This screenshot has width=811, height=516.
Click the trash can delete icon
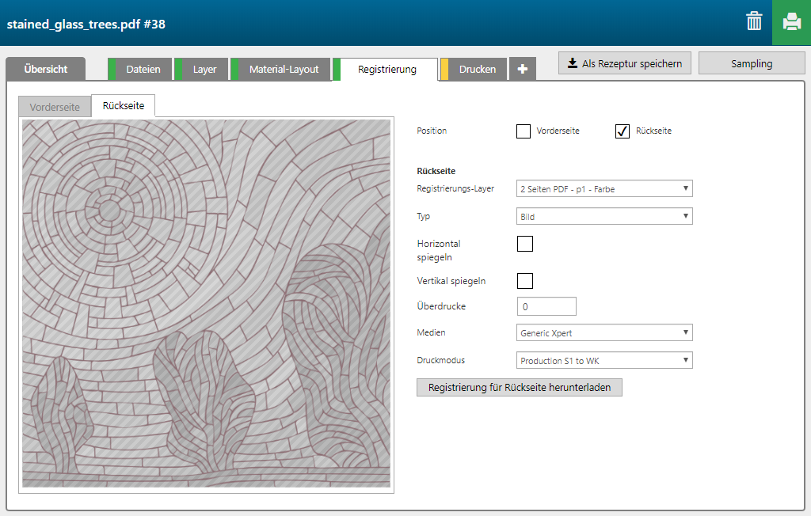click(x=754, y=22)
